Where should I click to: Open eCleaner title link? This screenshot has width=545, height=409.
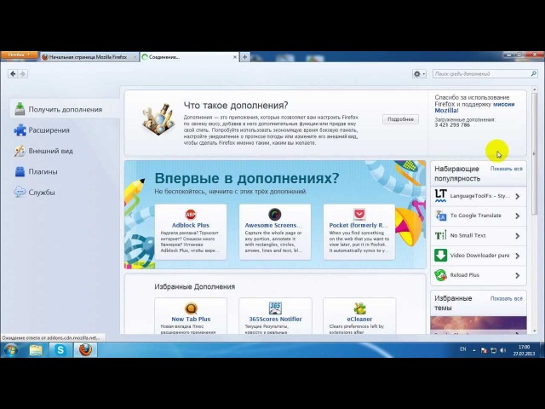pyautogui.click(x=359, y=319)
